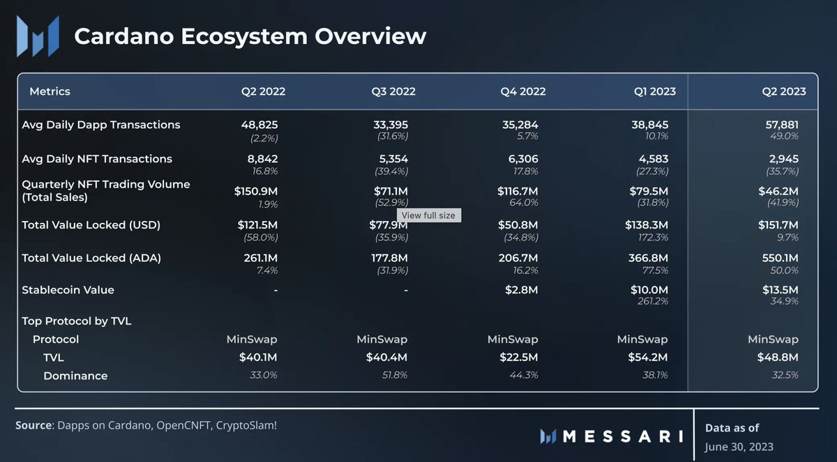Click the $48.8M protocol TVL value
This screenshot has height=462, width=837.
(779, 357)
